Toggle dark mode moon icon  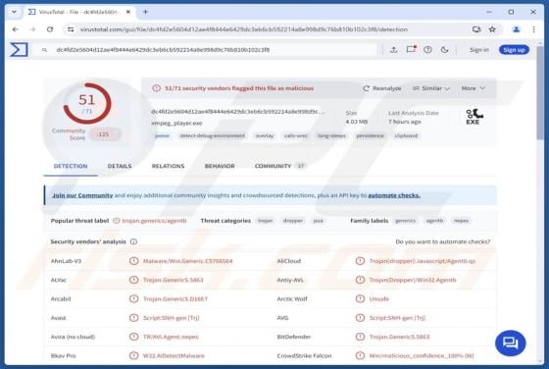[444, 50]
